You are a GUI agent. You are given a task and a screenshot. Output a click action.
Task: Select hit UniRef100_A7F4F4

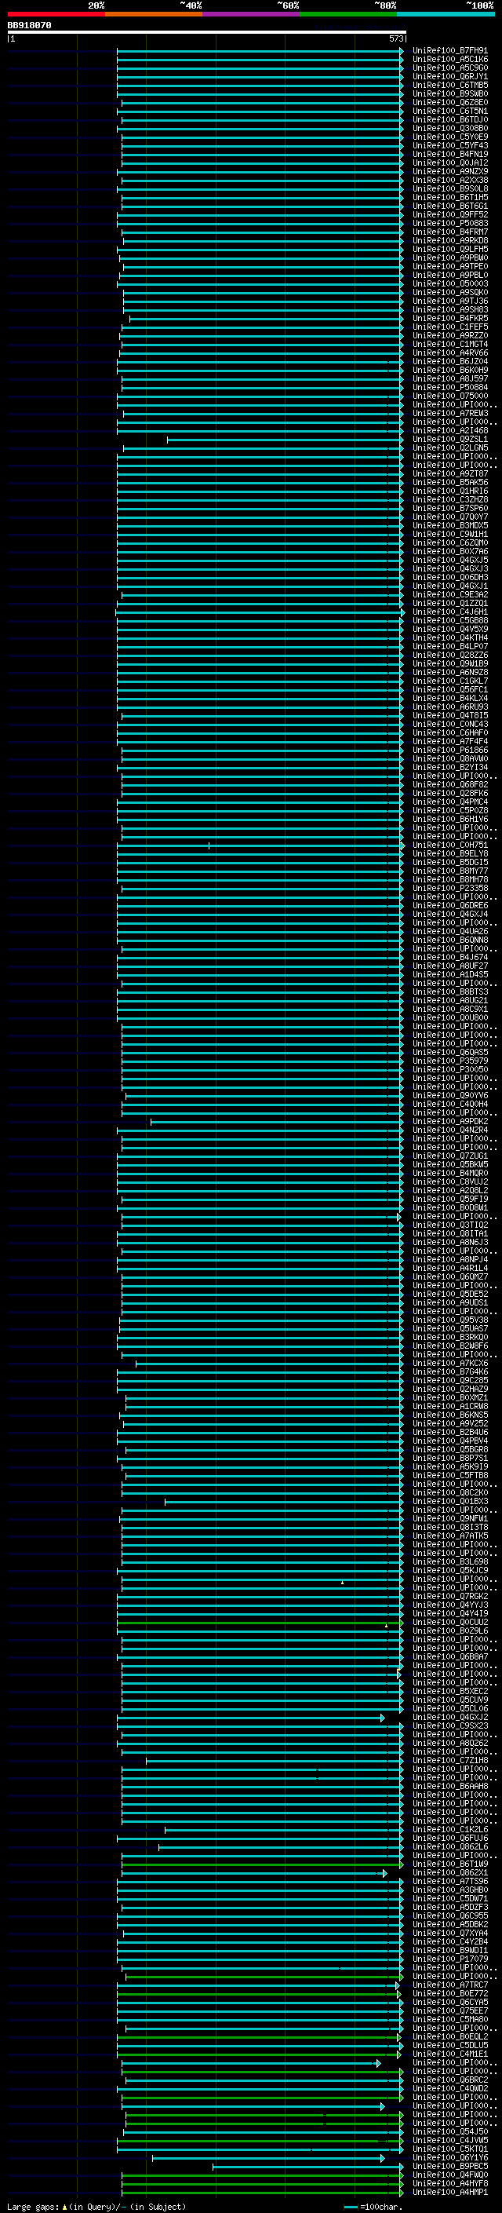449,741
